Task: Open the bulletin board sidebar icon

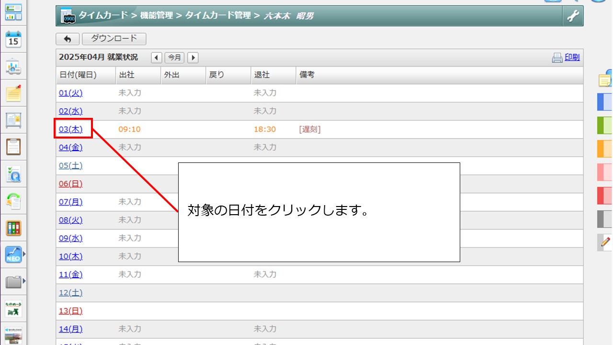Action: 13,120
